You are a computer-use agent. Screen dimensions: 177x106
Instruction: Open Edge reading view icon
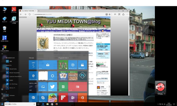pyautogui.click(x=106, y=14)
